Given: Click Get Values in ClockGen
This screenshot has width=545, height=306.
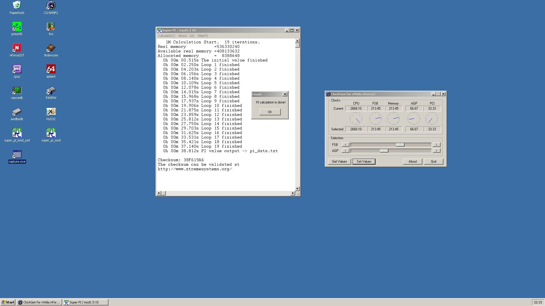Looking at the screenshot, I should (x=339, y=161).
